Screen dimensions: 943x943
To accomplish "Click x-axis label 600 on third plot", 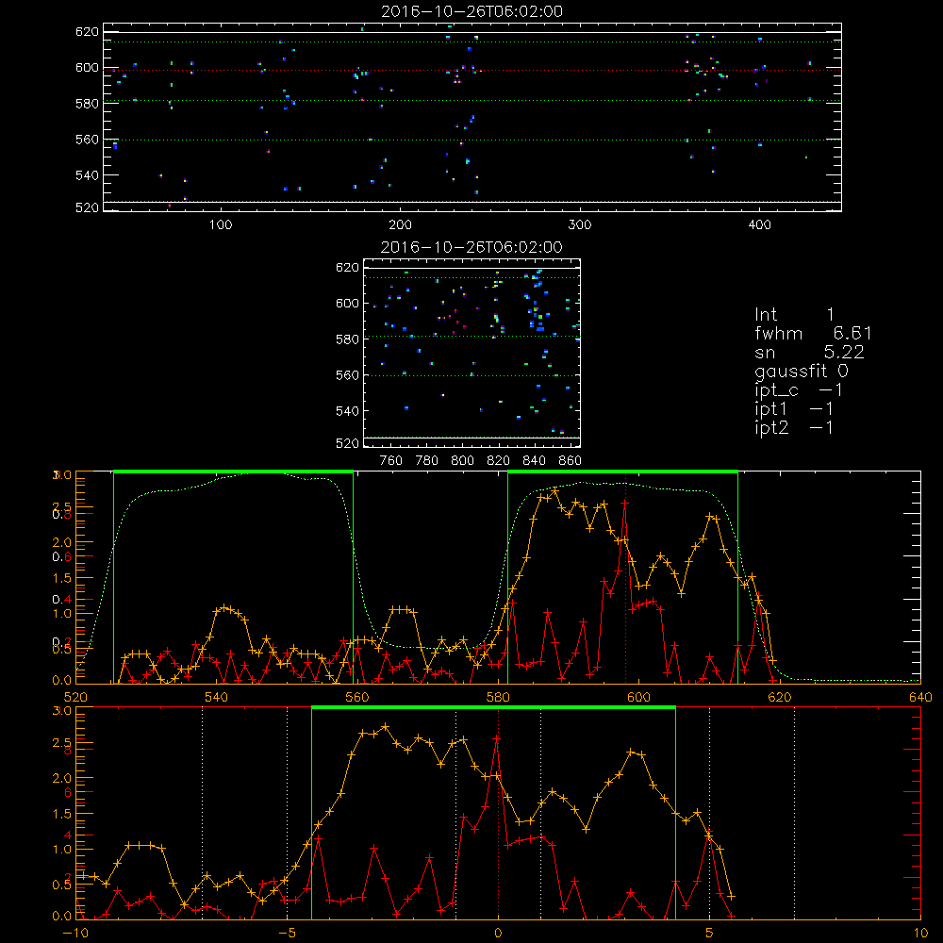I will point(638,697).
